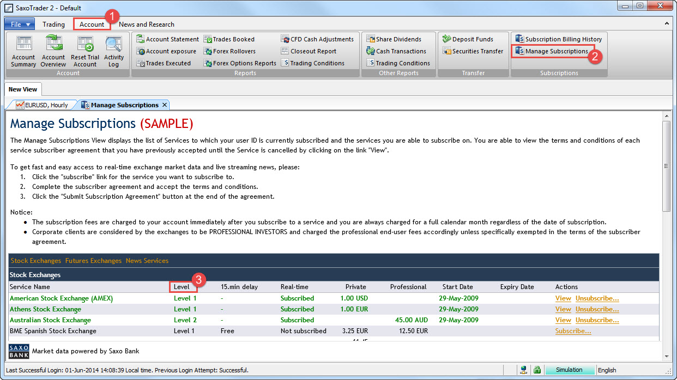Click the Level column header
The width and height of the screenshot is (677, 380).
point(182,286)
